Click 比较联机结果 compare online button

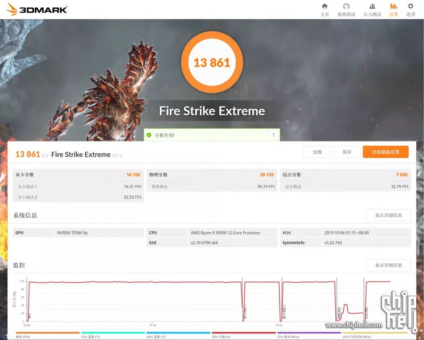[x=385, y=152]
